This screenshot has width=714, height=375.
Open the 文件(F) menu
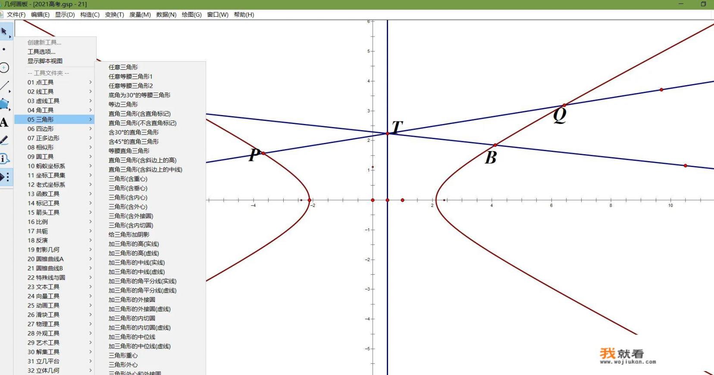click(16, 15)
